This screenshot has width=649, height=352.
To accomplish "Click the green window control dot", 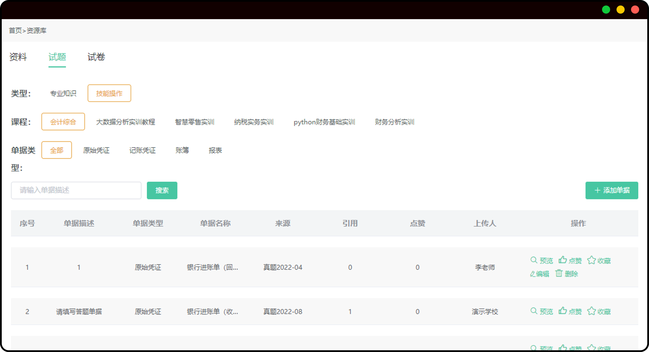I will [x=606, y=10].
